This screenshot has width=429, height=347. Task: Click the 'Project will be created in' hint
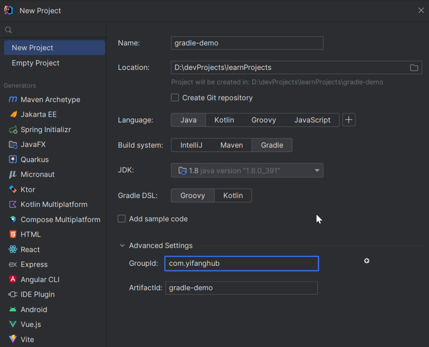pyautogui.click(x=277, y=82)
